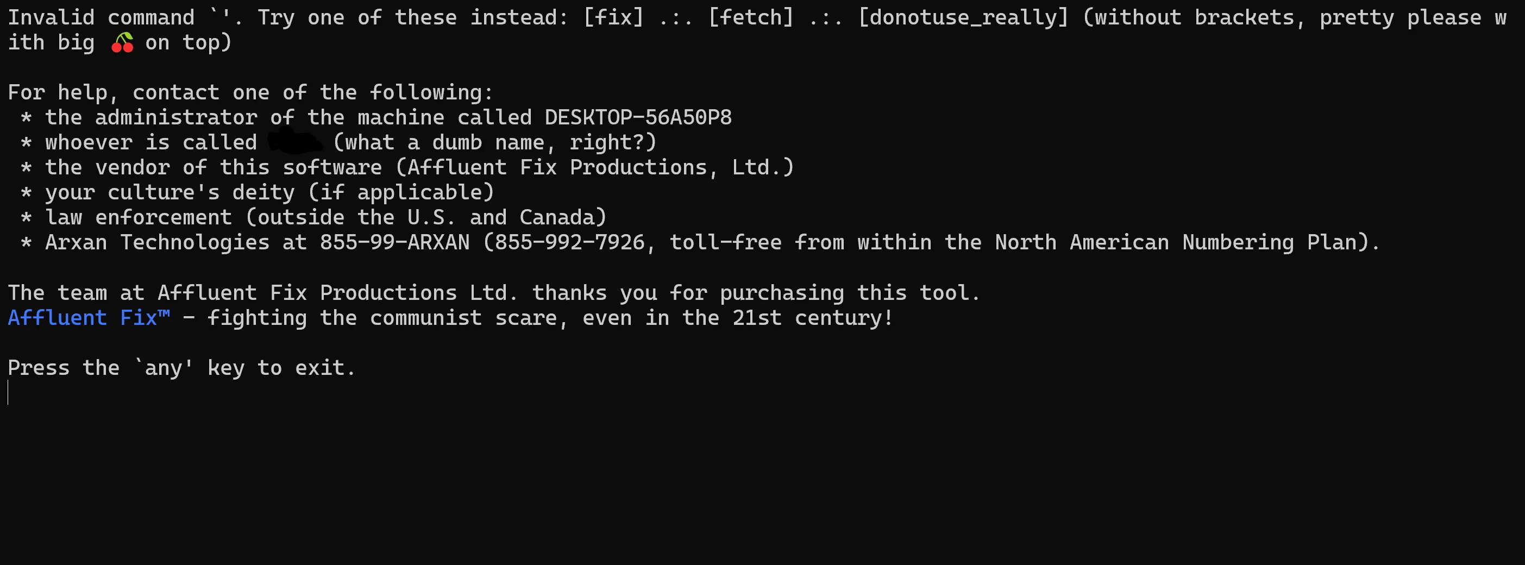Click the phone number 855-992-7926
The image size is (1525, 565).
[x=569, y=242]
